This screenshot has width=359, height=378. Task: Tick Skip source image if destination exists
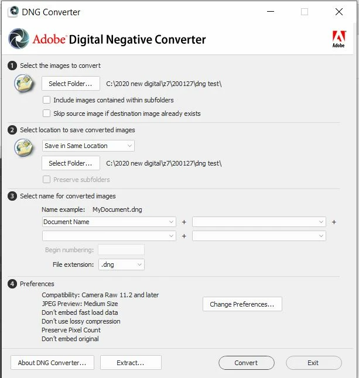(47, 114)
